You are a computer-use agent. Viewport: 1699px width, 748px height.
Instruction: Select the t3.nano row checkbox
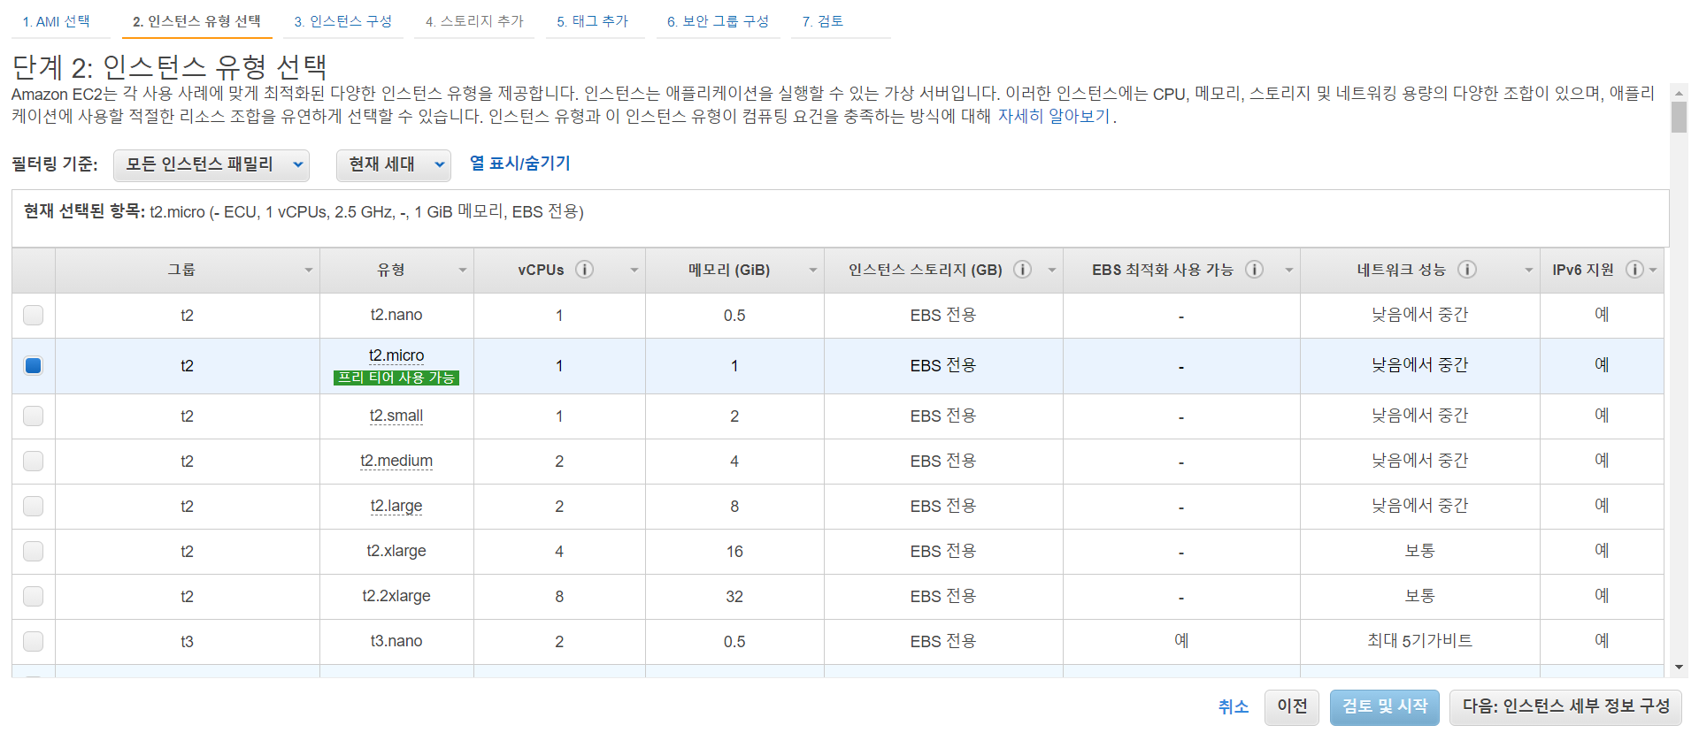[33, 641]
